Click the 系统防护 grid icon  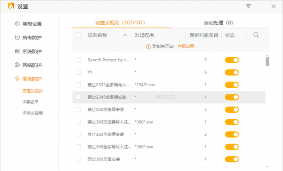coord(17,51)
